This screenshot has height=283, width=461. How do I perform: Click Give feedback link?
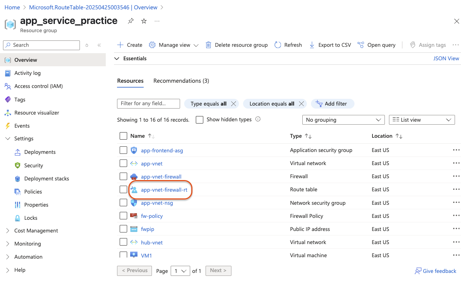[x=435, y=271]
